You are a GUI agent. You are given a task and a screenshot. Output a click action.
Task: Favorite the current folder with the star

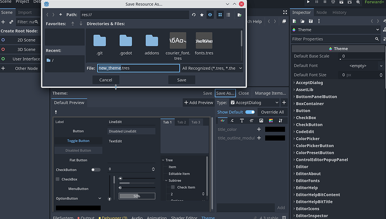point(202,15)
